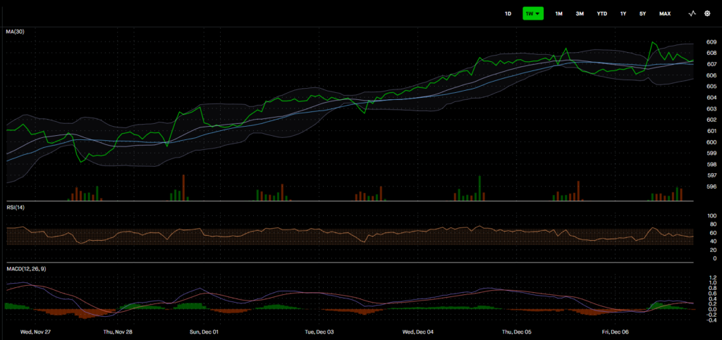
Task: Click the 600 price axis label
Action: 711,142
